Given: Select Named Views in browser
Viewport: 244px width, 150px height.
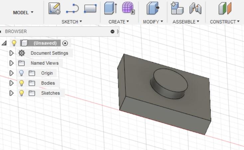Looking at the screenshot, I should (x=45, y=63).
